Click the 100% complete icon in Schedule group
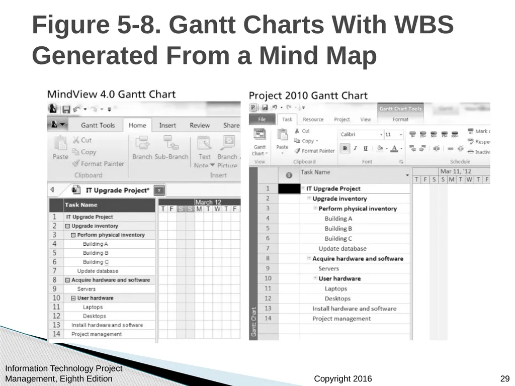This screenshot has width=515, height=386. 455,134
